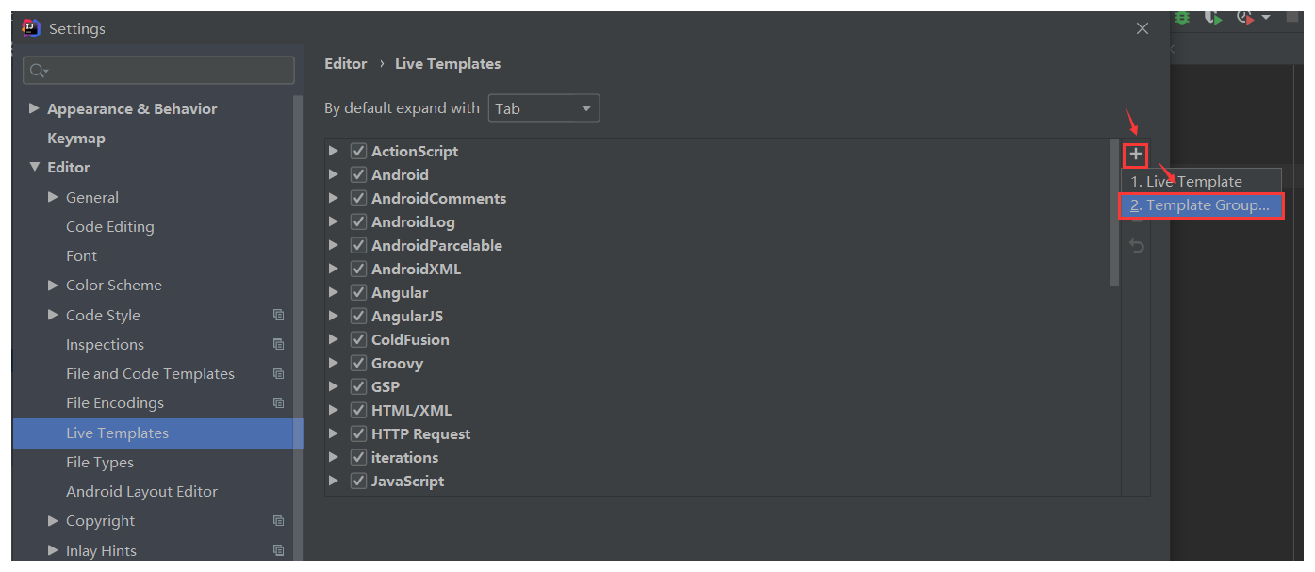
Task: Click the search magnifier icon in the settings search field
Action: [x=38, y=71]
